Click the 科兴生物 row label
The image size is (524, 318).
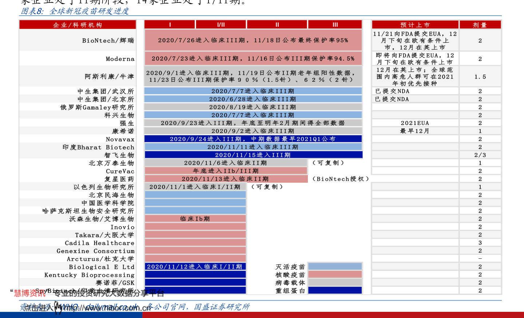coord(119,115)
